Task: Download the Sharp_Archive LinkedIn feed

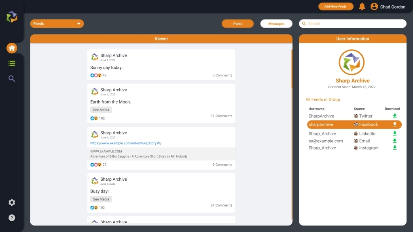Action: [x=394, y=133]
